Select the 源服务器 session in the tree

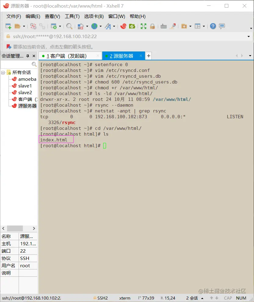click(x=24, y=106)
